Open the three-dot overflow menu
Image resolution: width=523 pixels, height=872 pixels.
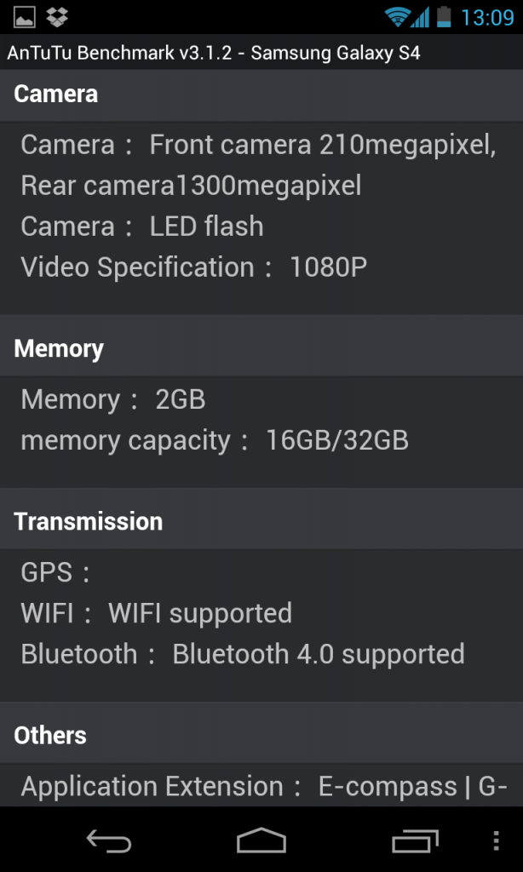[x=497, y=841]
